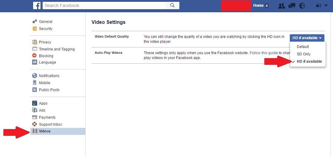Viewport: 333px width, 156px height.
Task: Choose SD Only video quality
Action: point(304,54)
